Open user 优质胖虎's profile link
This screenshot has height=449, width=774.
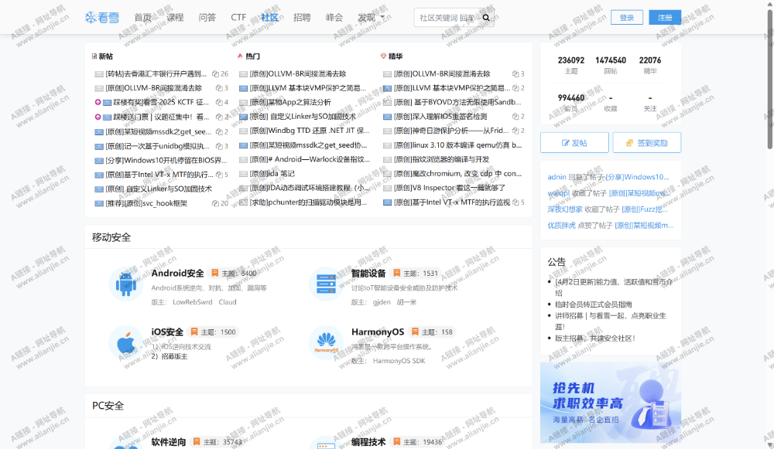pyautogui.click(x=562, y=225)
